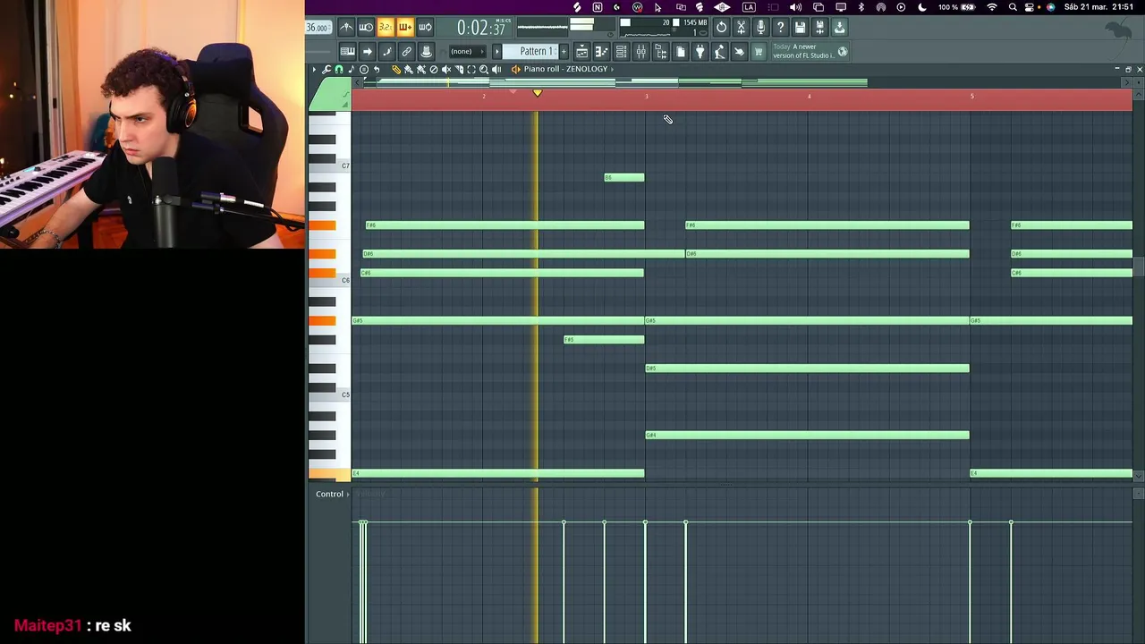Image resolution: width=1145 pixels, height=644 pixels.
Task: Click the orange playhead marker on timeline
Action: point(537,93)
